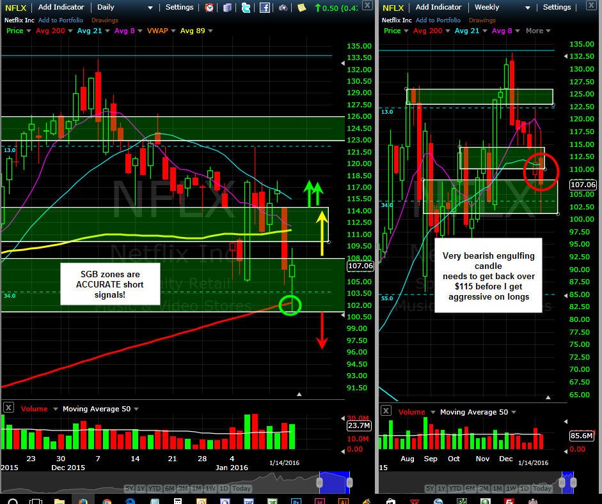Select the 6M range button on daily chart
This screenshot has width=602, height=504.
[x=170, y=488]
